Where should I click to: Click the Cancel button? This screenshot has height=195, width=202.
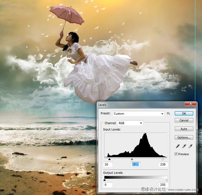click(x=184, y=120)
